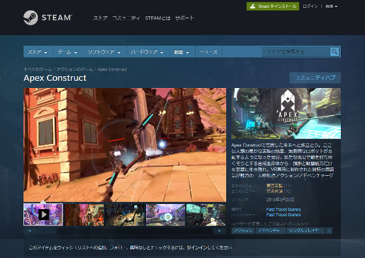Click the main game screenshot viewer
Screen dimensions: 365x258
[124, 145]
